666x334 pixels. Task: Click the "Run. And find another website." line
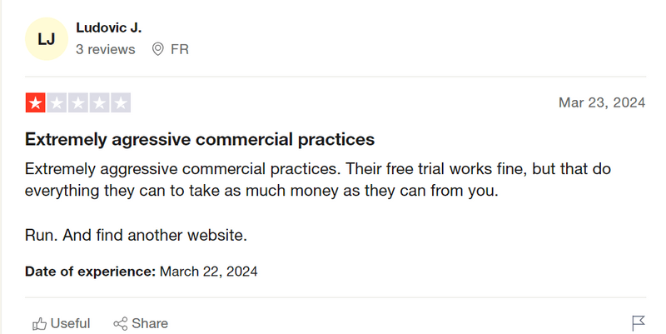tap(137, 235)
